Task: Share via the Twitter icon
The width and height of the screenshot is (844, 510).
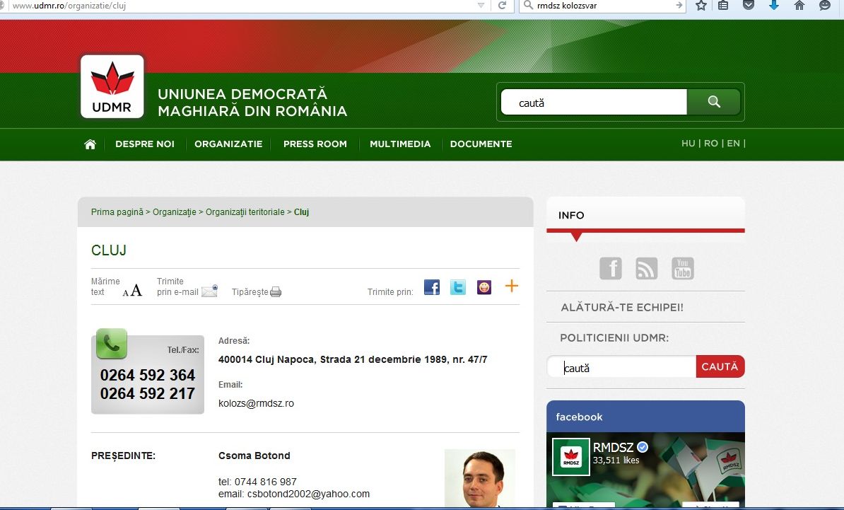Action: 458,287
